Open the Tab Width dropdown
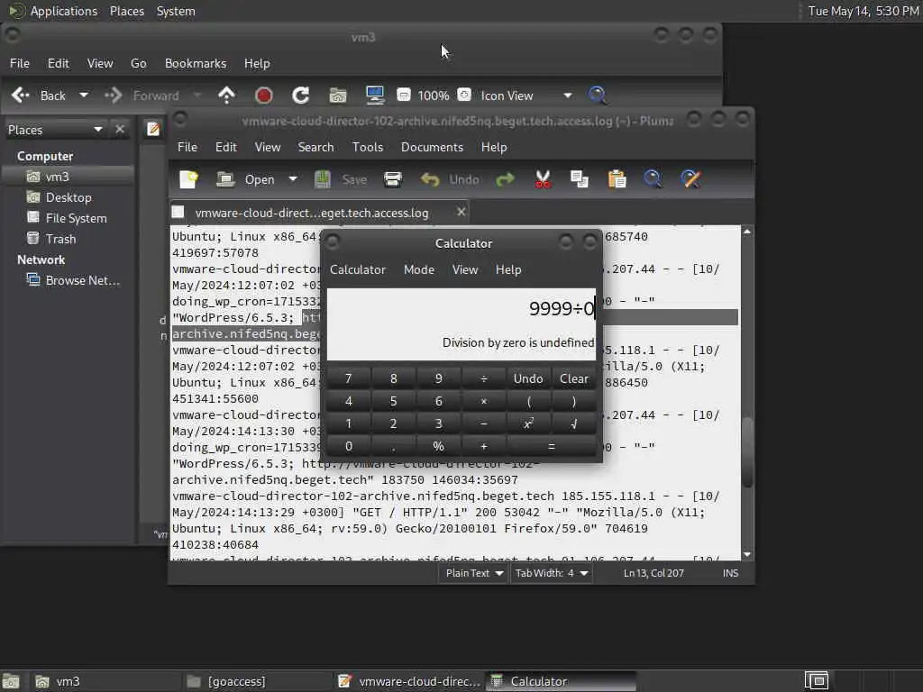 point(552,573)
